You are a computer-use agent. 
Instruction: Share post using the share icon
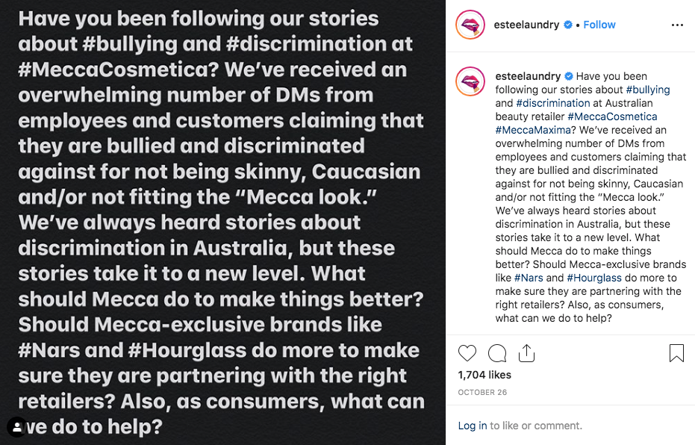[x=526, y=353]
